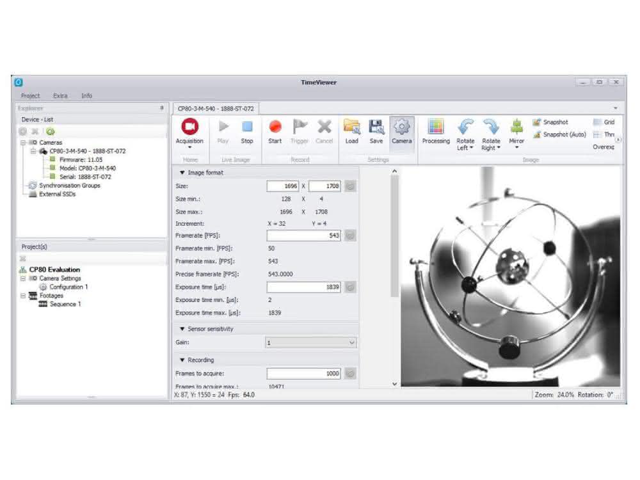Open the document tab list arrow at top right
Viewport: 640px width, 480px height.
616,108
